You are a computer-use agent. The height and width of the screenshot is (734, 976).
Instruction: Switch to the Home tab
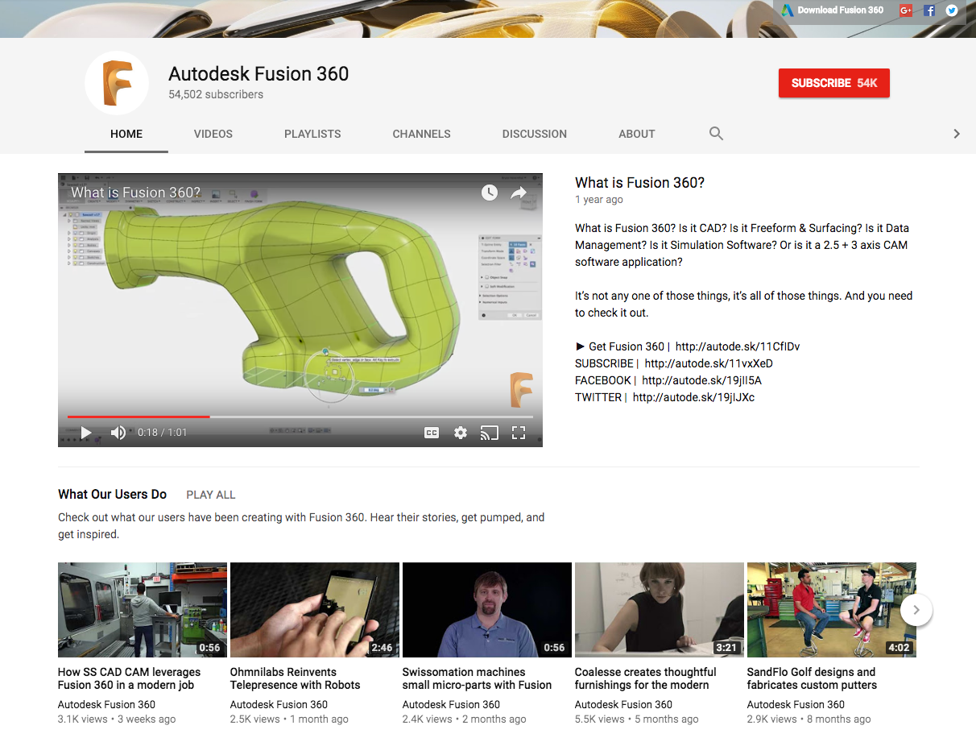pos(126,134)
